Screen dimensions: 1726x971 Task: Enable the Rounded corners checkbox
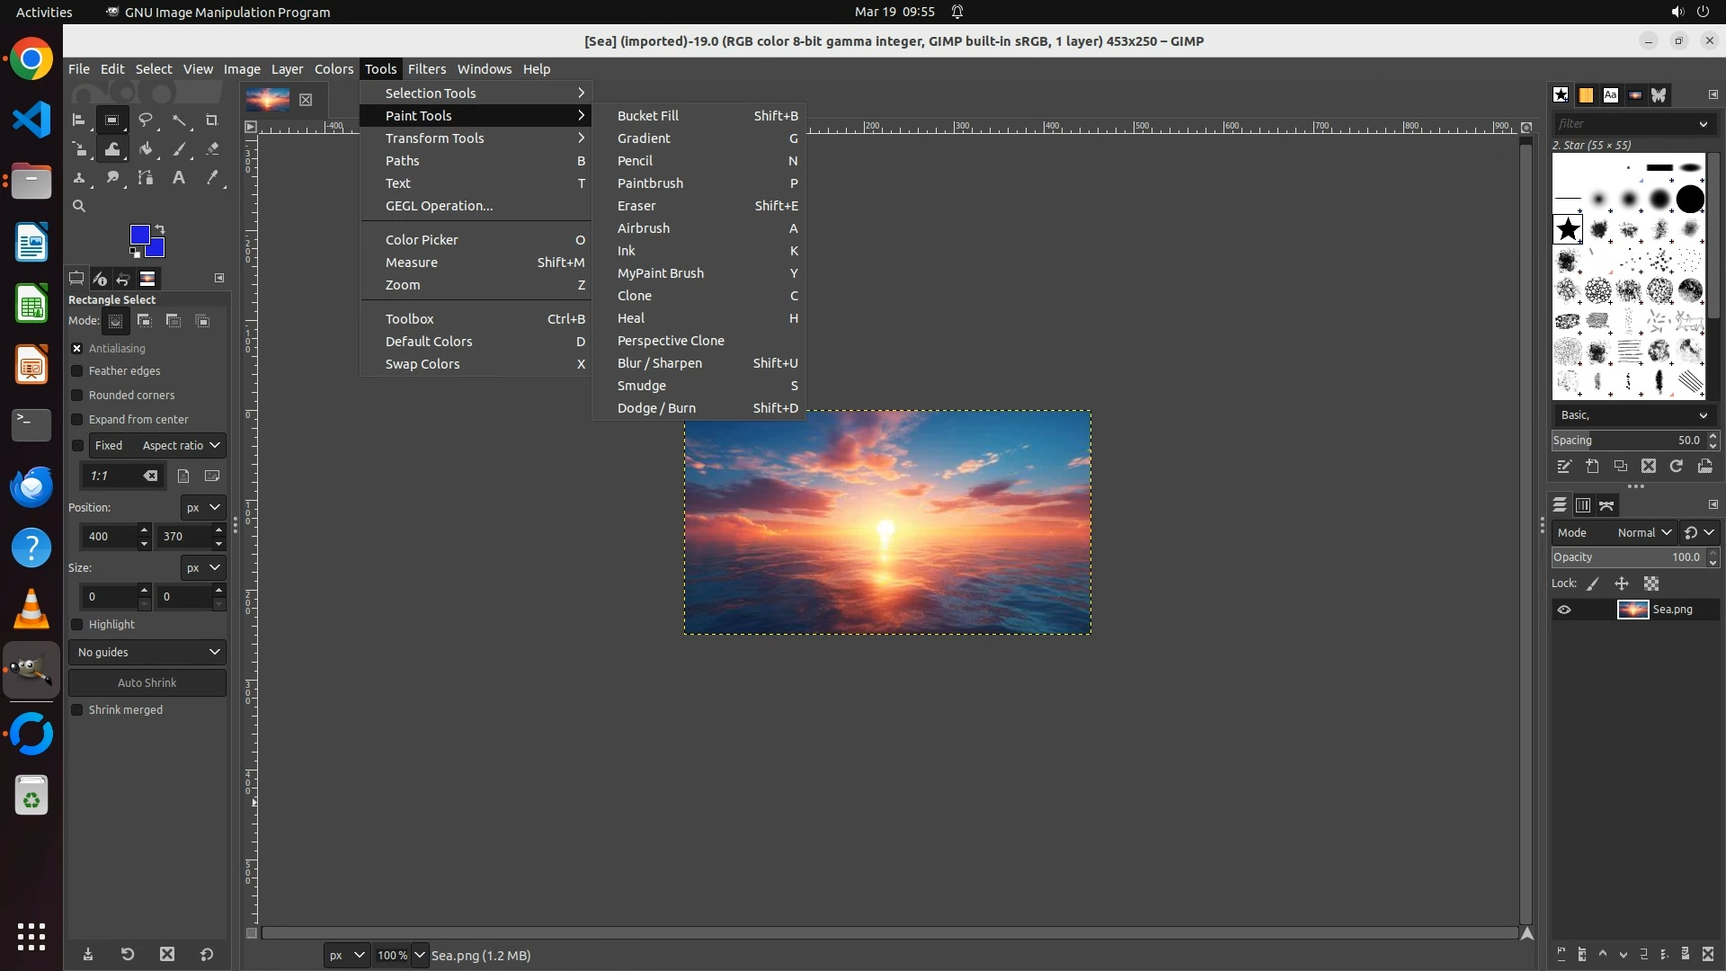[77, 396]
